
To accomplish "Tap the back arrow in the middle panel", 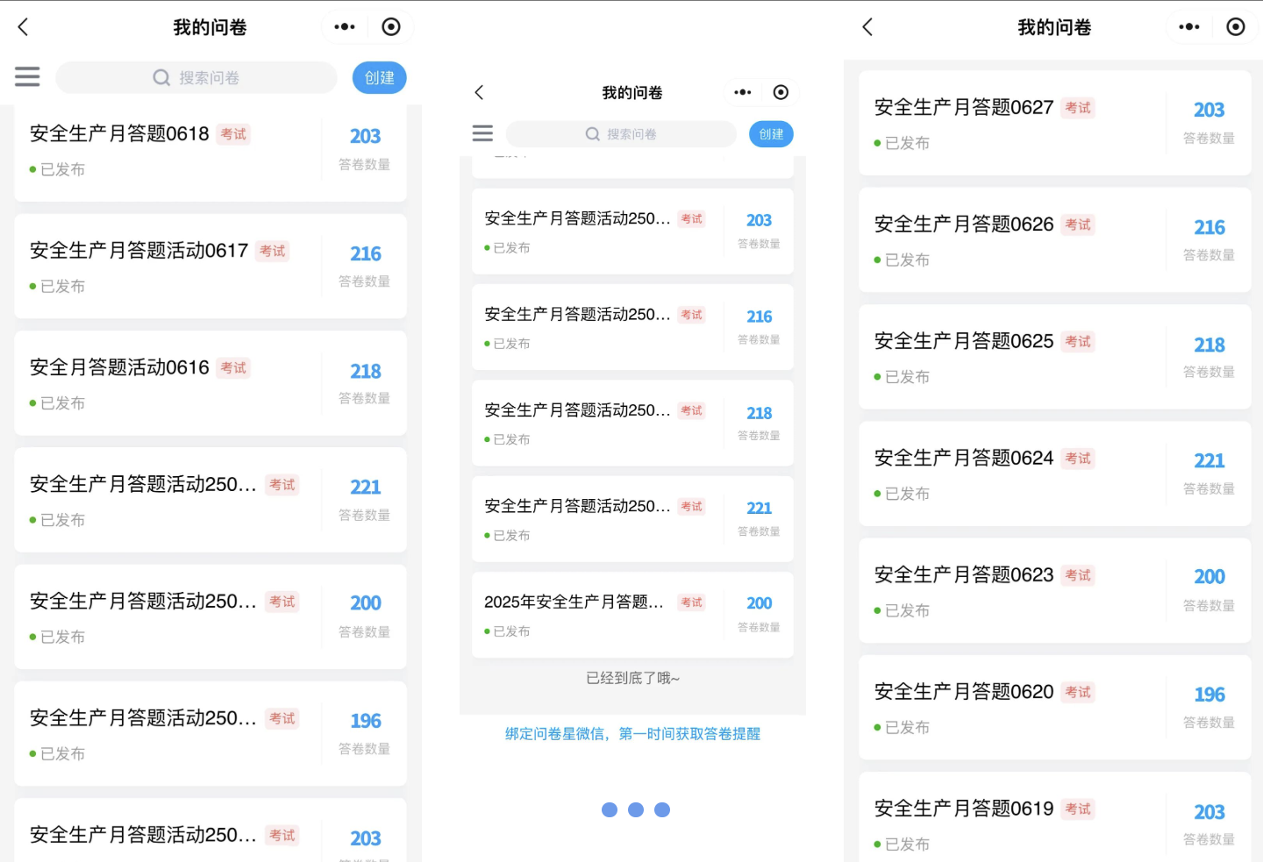I will coord(480,92).
